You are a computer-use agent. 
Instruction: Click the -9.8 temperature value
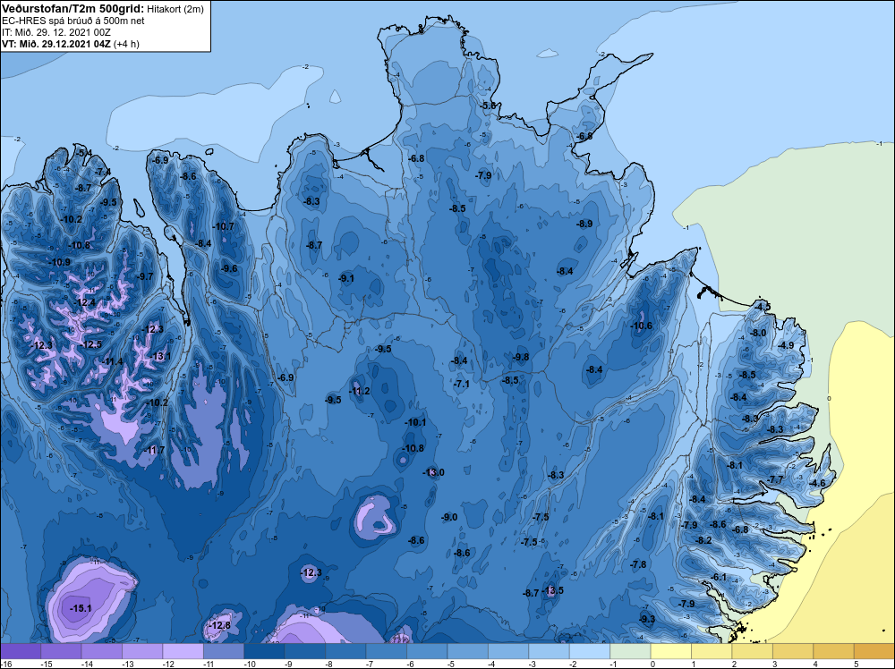coord(520,357)
